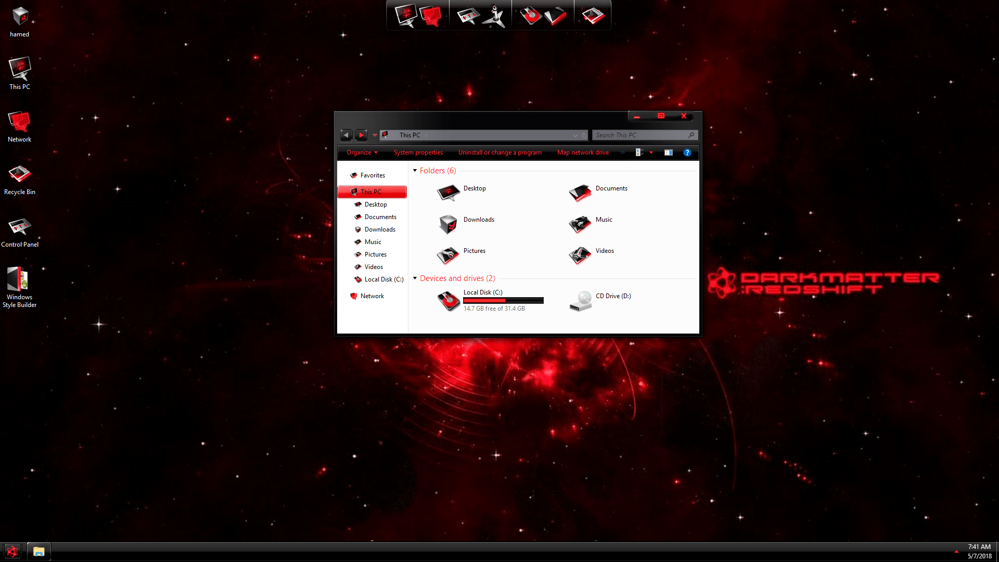
Task: Collapse the Devices and drives group
Action: (x=415, y=278)
